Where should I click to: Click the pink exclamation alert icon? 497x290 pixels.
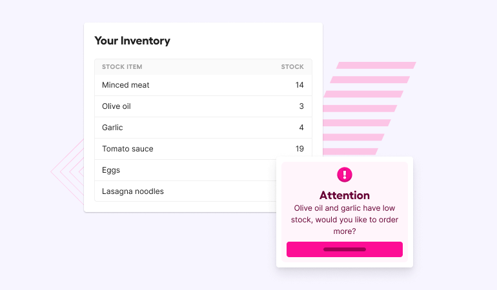[x=345, y=175]
